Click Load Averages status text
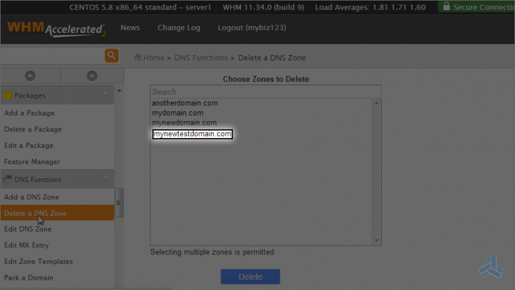Viewport: 515px width, 290px height. coord(370,8)
